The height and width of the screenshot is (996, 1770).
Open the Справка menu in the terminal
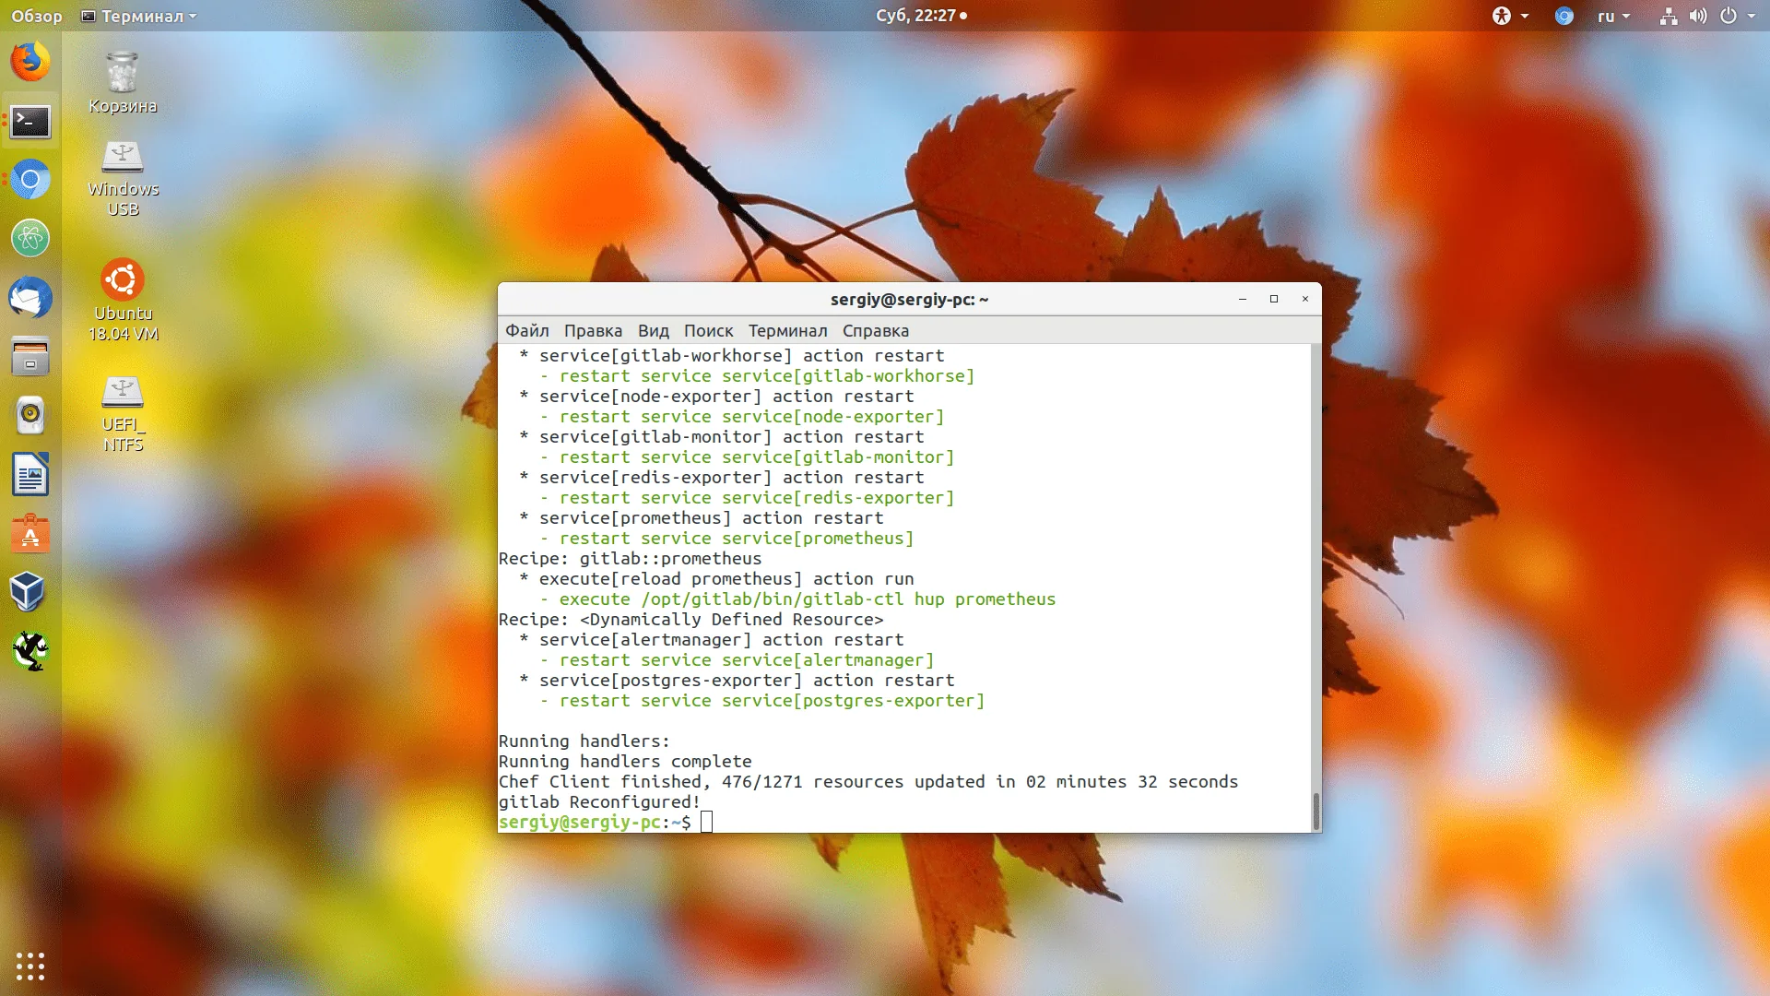874,330
